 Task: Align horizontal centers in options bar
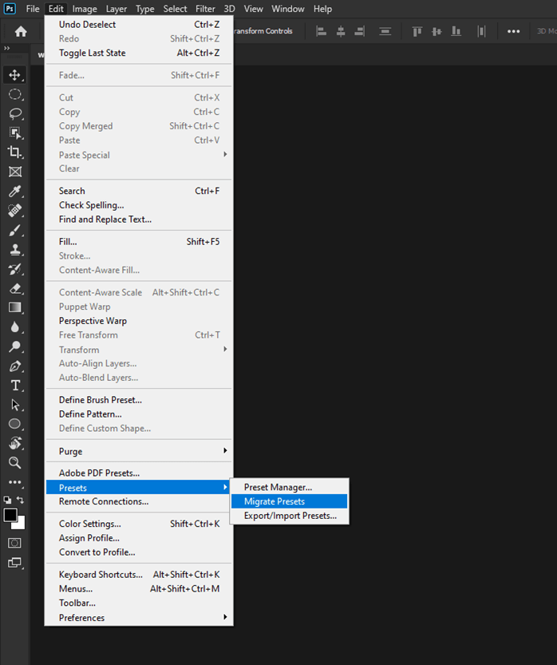point(341,31)
